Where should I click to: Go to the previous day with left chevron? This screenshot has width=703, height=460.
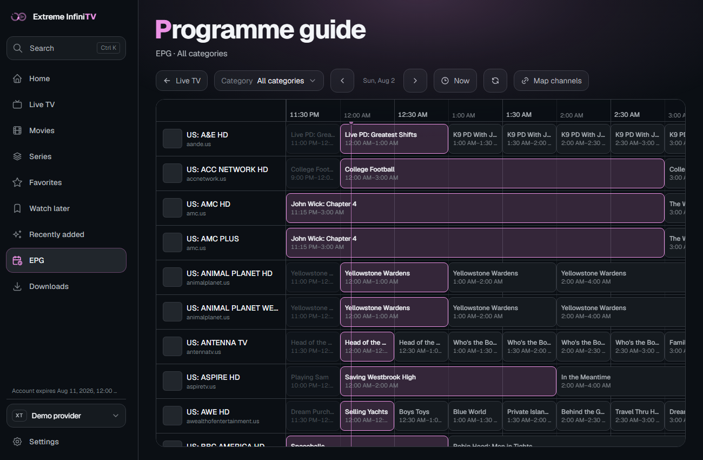click(342, 81)
